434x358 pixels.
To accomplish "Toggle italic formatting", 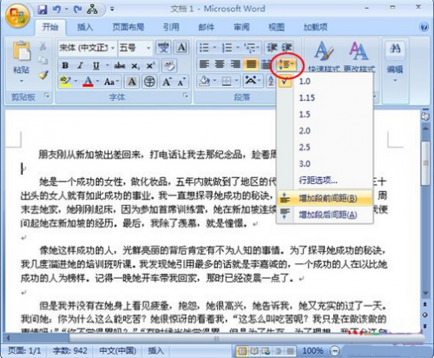I will 80,66.
